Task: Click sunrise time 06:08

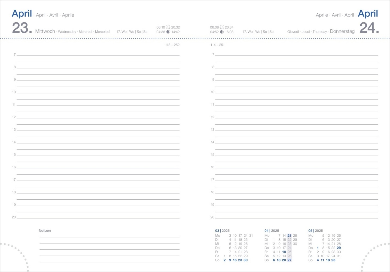Action: coord(214,27)
